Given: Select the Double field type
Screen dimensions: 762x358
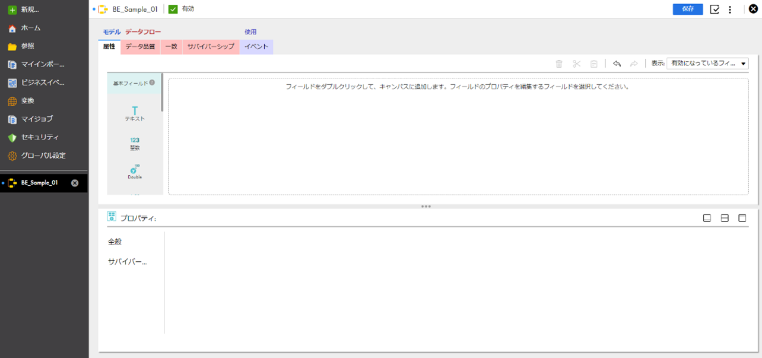Looking at the screenshot, I should click(x=135, y=172).
